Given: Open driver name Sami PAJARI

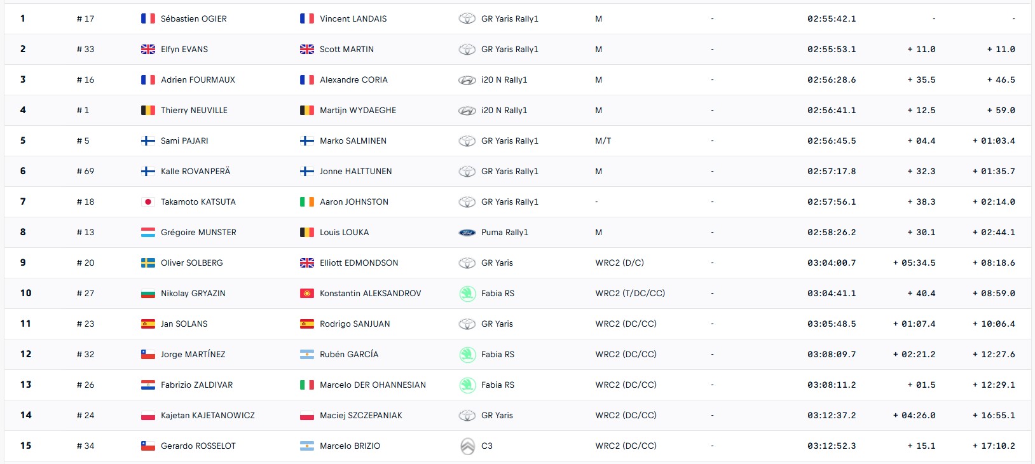Looking at the screenshot, I should click(x=184, y=140).
